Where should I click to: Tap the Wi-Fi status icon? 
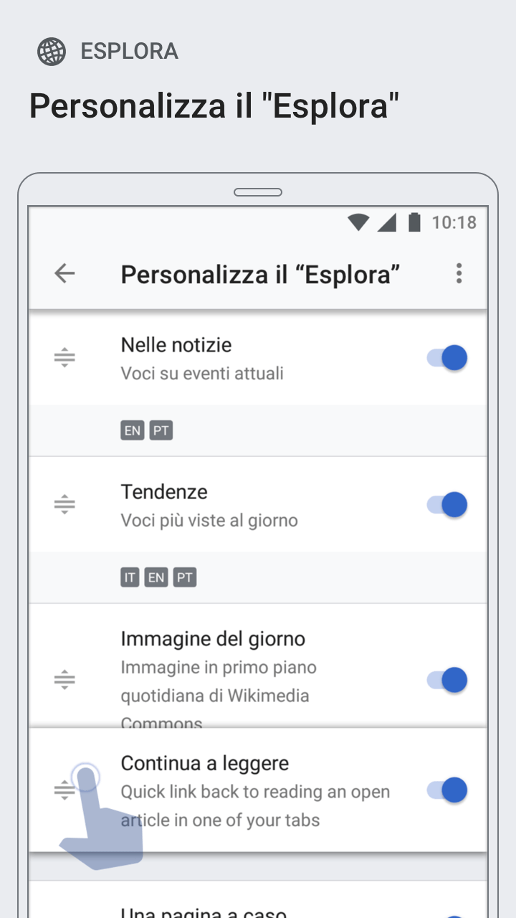pyautogui.click(x=358, y=222)
